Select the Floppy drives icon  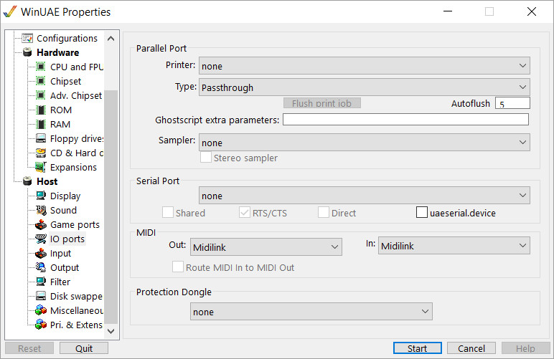41,138
